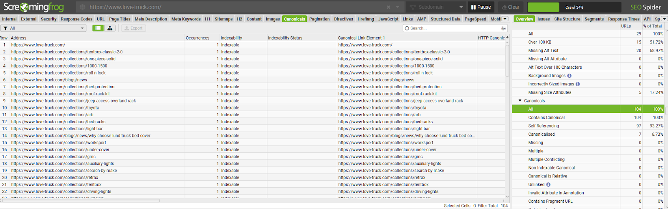The width and height of the screenshot is (668, 209).
Task: Click the plus icon to add columns
Action: click(507, 37)
